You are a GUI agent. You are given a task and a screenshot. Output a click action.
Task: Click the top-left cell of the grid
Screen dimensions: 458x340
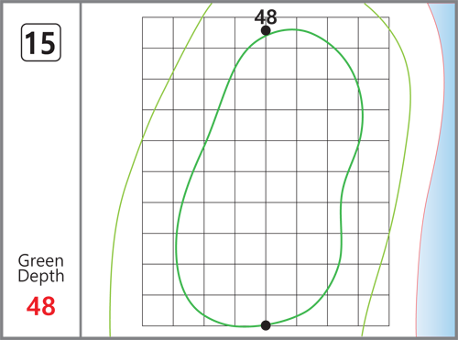coord(158,32)
